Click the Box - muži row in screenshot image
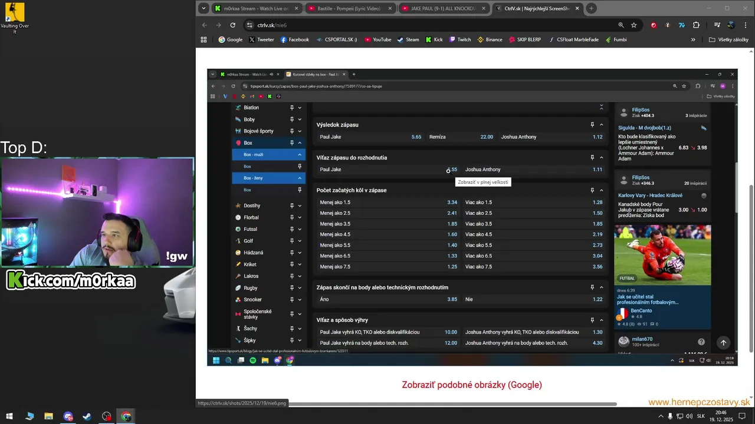The image size is (755, 424). click(268, 154)
